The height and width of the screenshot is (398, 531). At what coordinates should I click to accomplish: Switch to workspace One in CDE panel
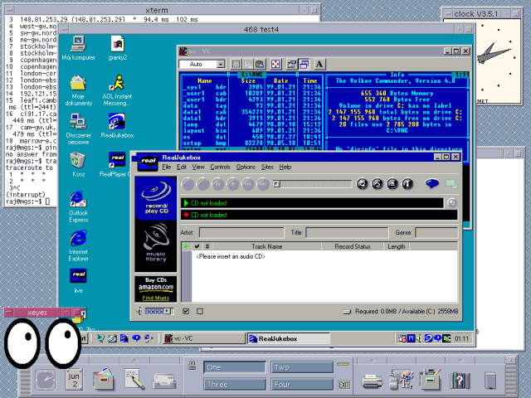[234, 367]
